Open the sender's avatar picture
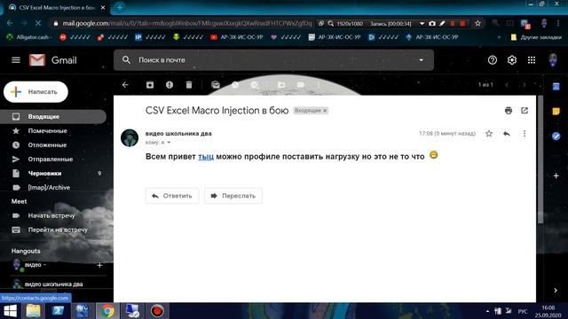This screenshot has width=568, height=319. click(x=130, y=138)
